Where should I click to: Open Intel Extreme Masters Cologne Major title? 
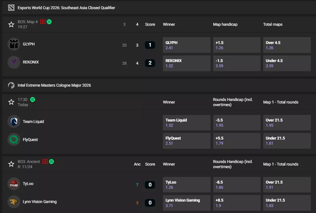click(54, 85)
